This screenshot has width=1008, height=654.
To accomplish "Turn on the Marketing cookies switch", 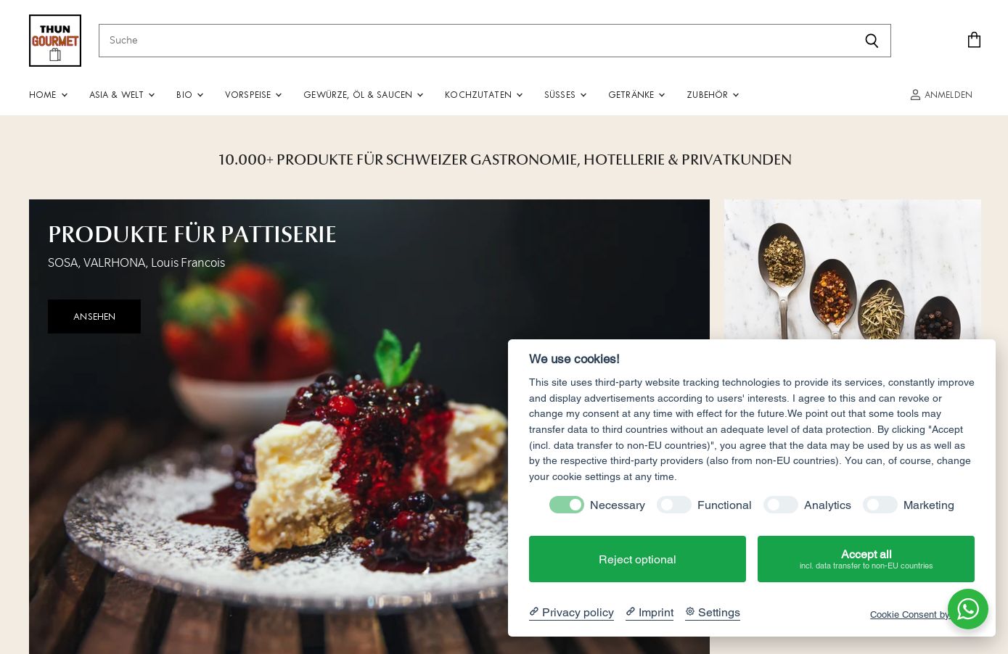I will click(880, 505).
